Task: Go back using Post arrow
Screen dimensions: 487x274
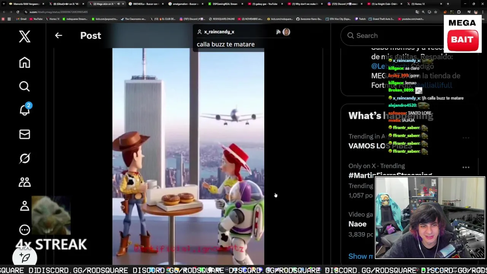Action: click(58, 35)
